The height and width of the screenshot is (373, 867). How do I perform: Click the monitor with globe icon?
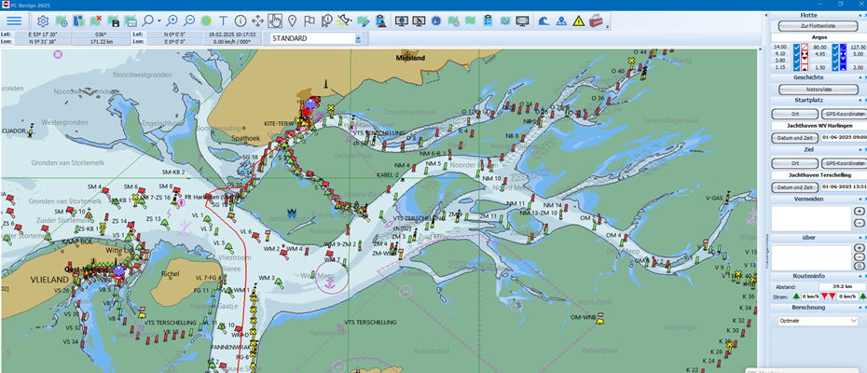click(402, 21)
